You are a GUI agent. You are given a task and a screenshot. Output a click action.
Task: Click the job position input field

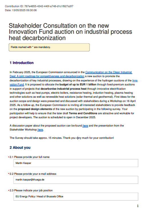(x=76, y=196)
